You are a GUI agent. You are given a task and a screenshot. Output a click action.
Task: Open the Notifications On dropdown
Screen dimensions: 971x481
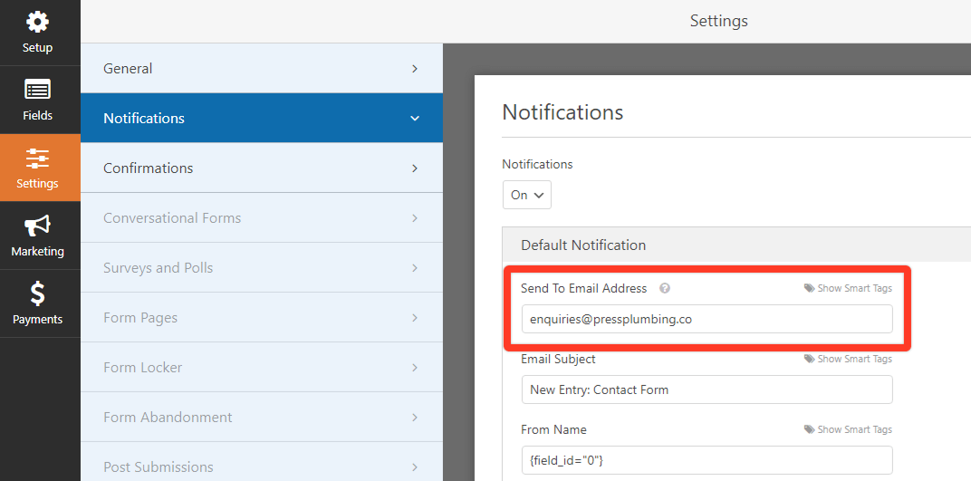[x=527, y=195]
